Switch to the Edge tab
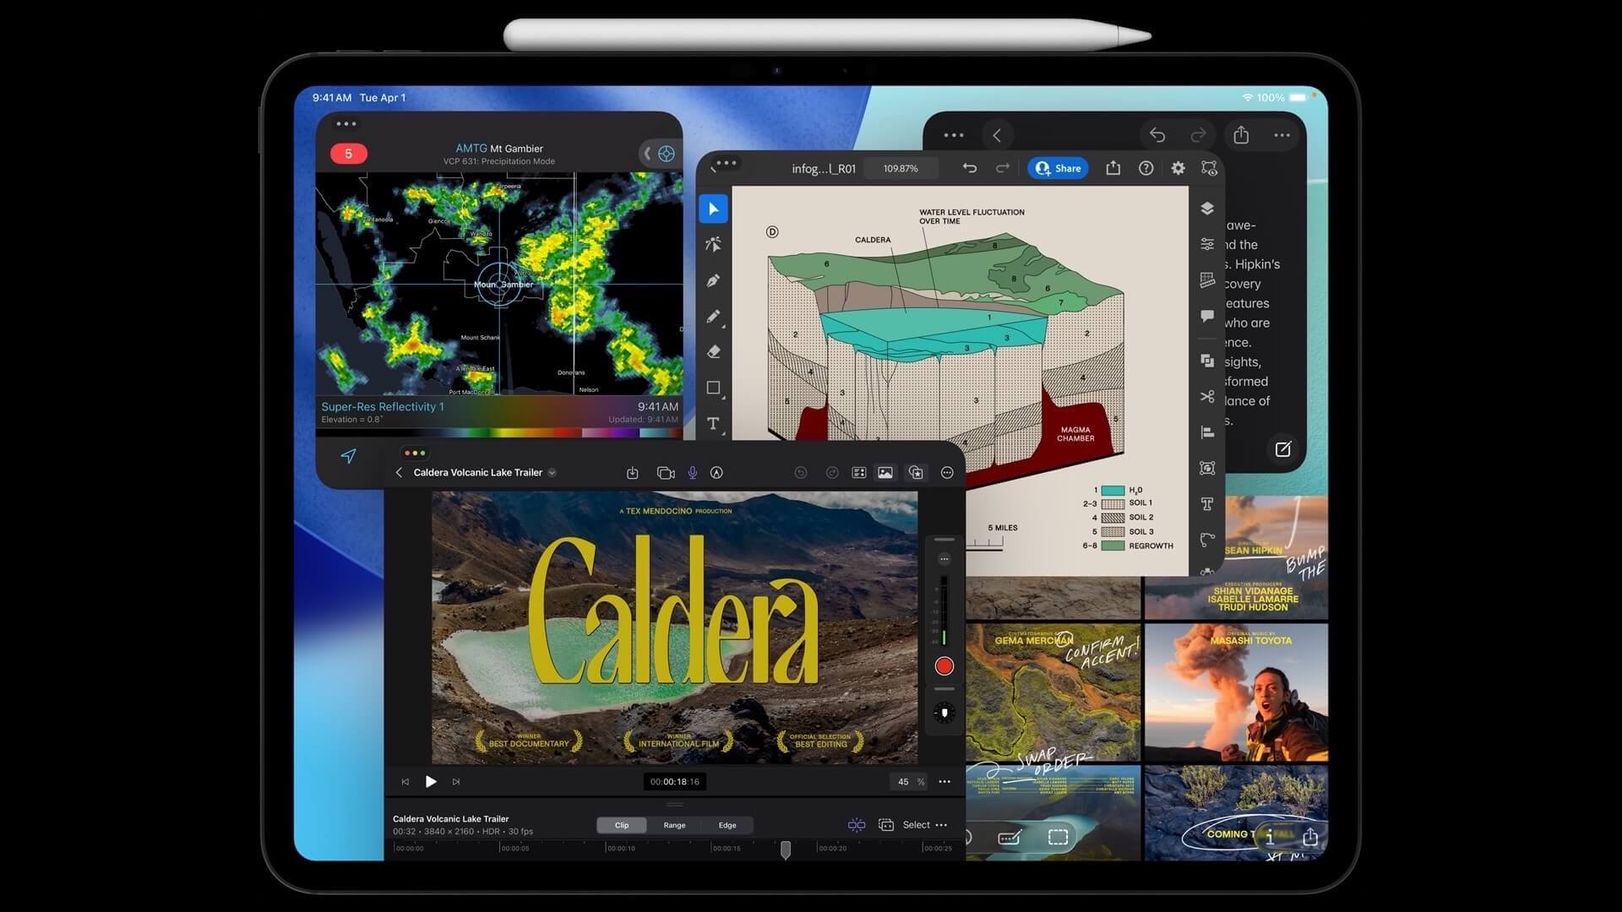This screenshot has height=912, width=1622. 727,825
